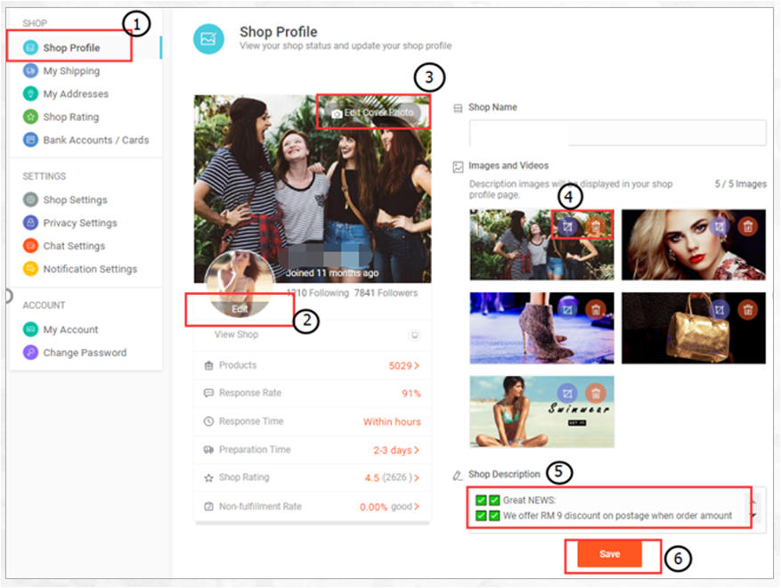Viewport: 781px width, 588px height.
Task: Open Products count 5029
Action: [x=403, y=366]
